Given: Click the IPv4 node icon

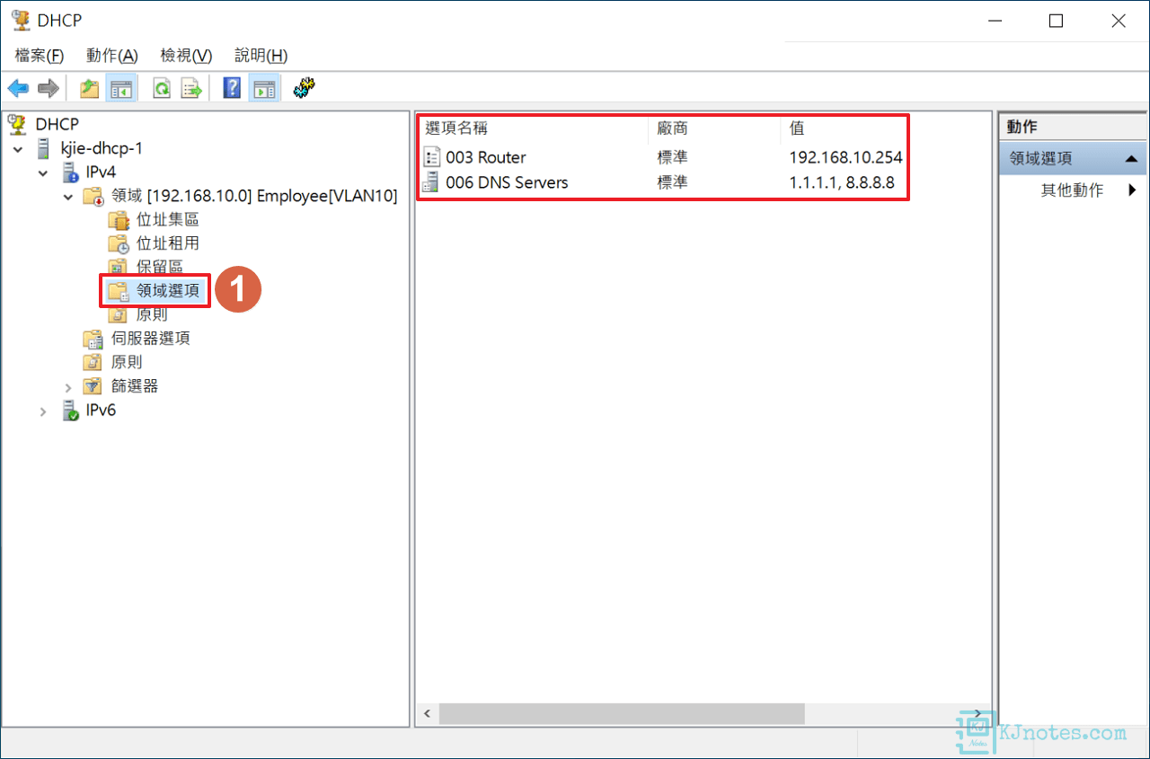Looking at the screenshot, I should 70,172.
